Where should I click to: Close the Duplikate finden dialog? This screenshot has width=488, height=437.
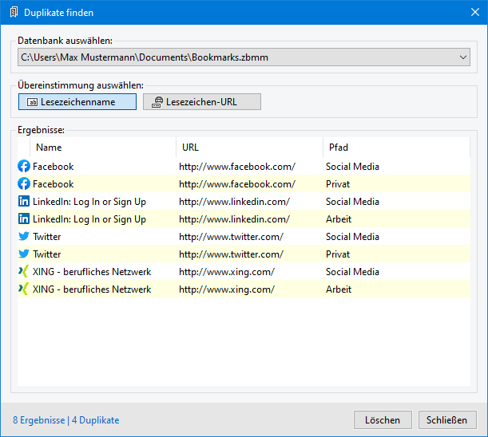tap(475, 13)
